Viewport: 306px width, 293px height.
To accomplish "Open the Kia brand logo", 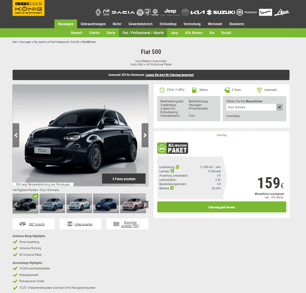I will [197, 12].
